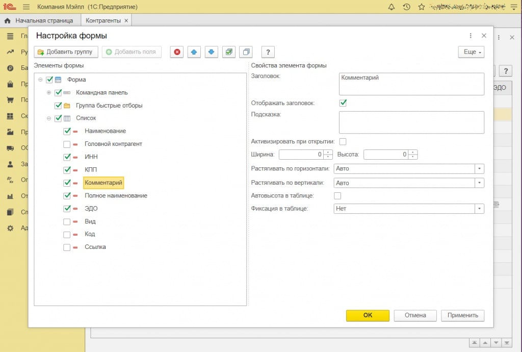Viewport: 522px width, 352px height.
Task: Open the Фиксация в таблице dropdown
Action: tap(479, 209)
